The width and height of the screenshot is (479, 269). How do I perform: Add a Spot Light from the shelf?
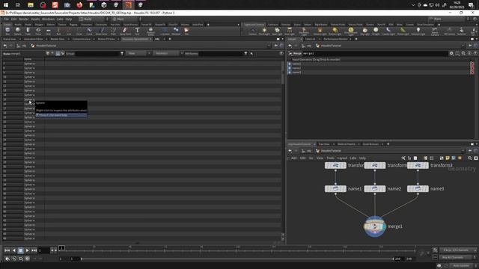tap(277, 31)
